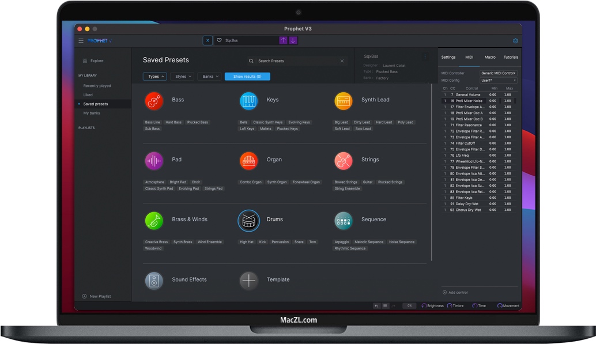Switch to the Macro tab
Image resolution: width=596 pixels, height=344 pixels.
490,58
